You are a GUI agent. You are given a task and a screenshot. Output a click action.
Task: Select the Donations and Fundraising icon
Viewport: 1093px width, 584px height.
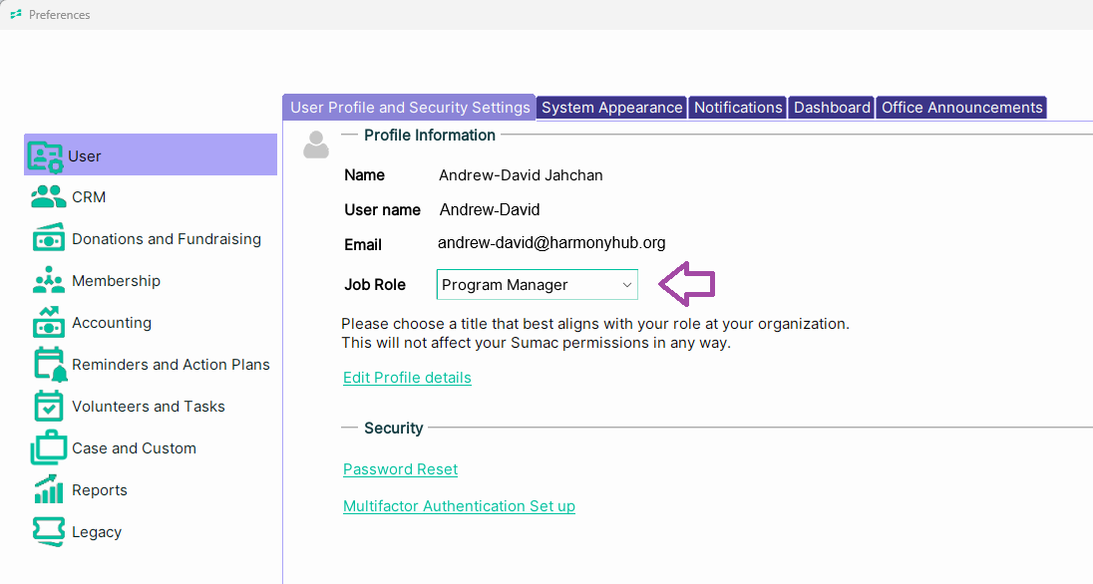click(48, 239)
